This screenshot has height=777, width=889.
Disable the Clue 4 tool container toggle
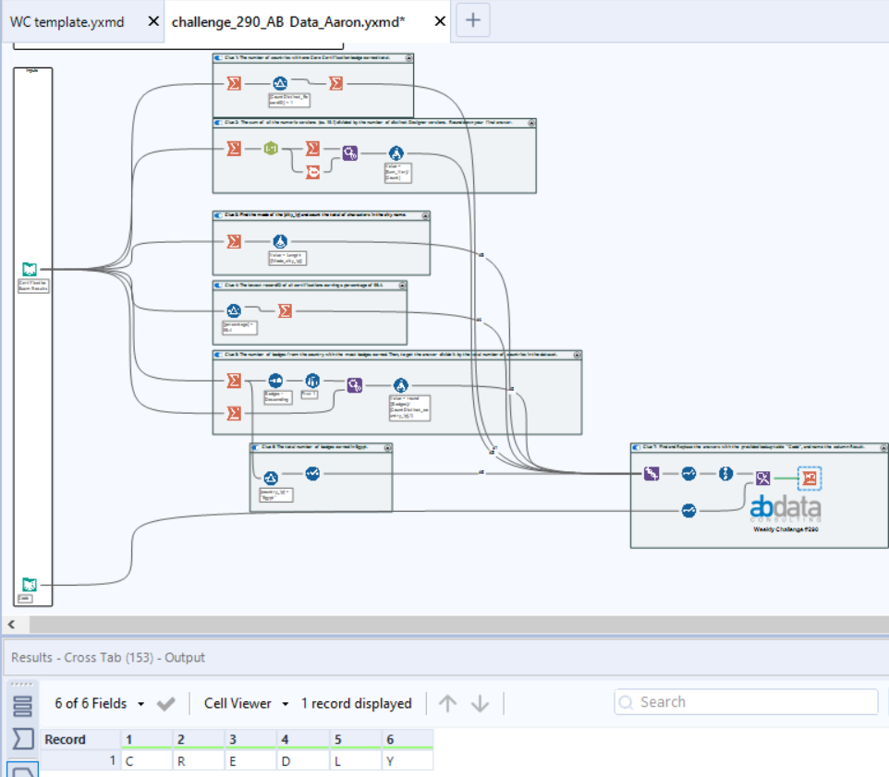point(218,285)
